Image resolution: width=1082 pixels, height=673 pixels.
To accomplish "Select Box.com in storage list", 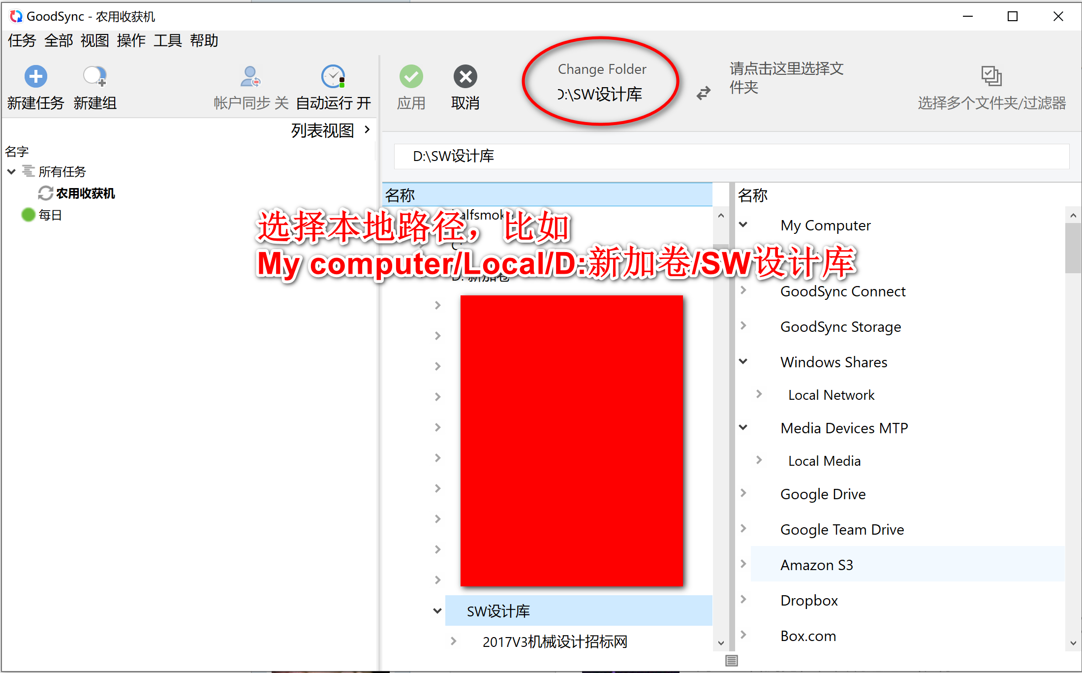I will (808, 636).
